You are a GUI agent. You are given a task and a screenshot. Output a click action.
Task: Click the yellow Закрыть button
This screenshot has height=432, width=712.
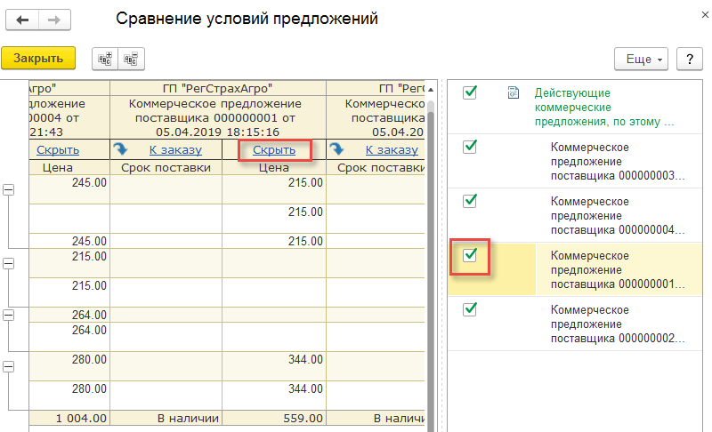tap(38, 59)
